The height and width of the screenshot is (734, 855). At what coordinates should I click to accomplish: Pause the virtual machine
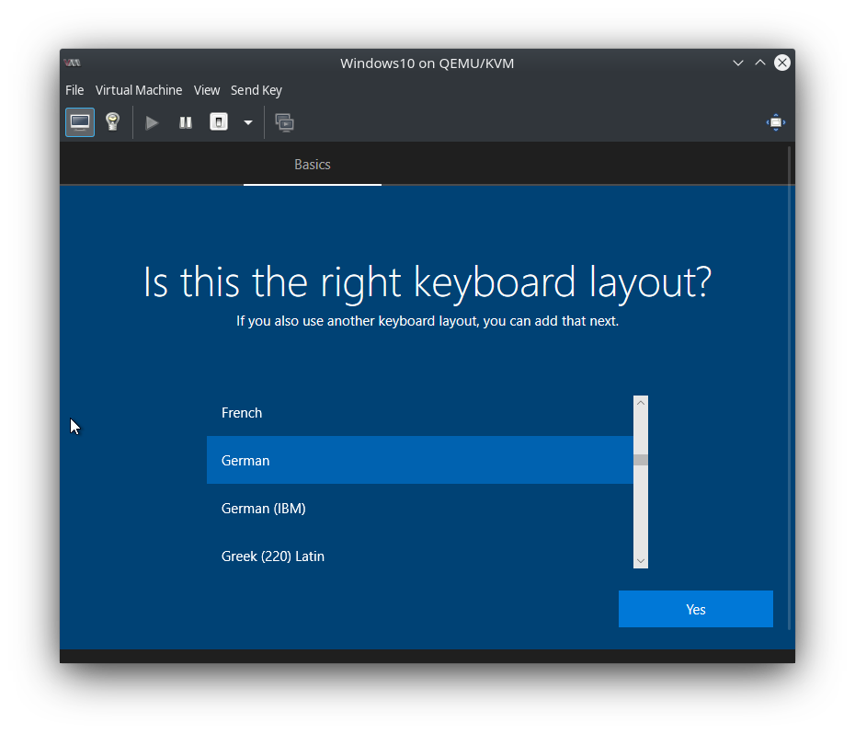pos(186,122)
